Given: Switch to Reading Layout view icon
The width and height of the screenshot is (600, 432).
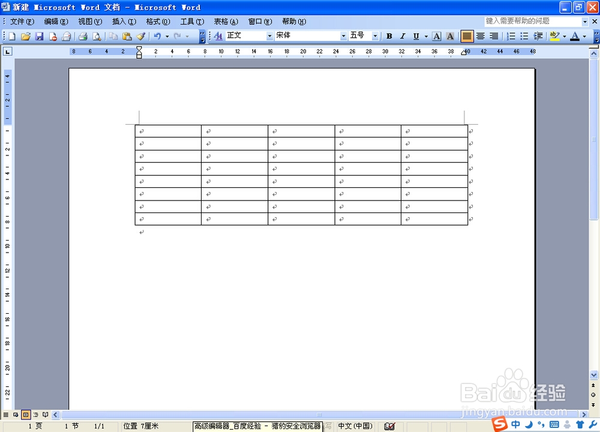Looking at the screenshot, I should pyautogui.click(x=46, y=415).
